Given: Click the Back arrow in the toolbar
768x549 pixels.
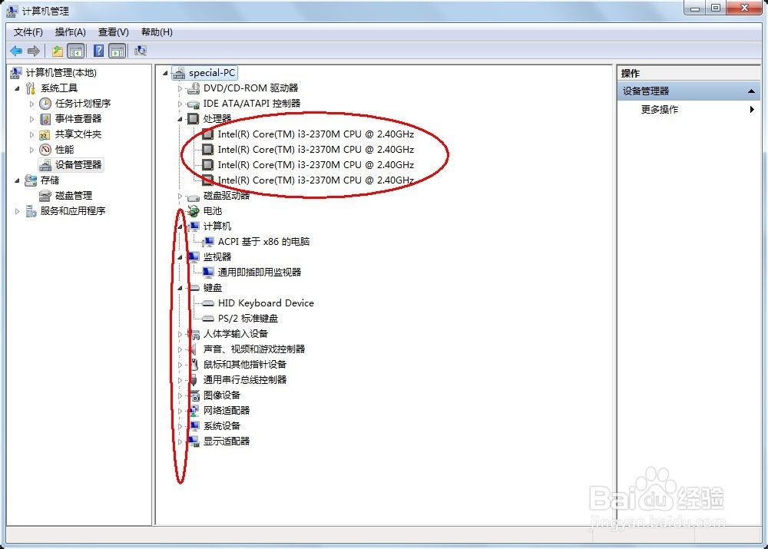Looking at the screenshot, I should (16, 51).
